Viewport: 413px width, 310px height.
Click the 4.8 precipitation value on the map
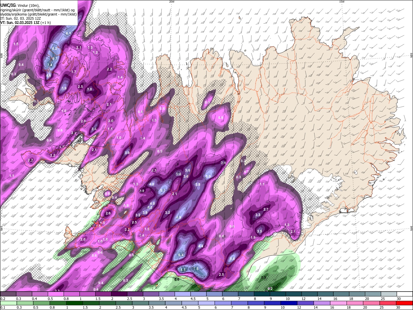pyautogui.click(x=49, y=76)
